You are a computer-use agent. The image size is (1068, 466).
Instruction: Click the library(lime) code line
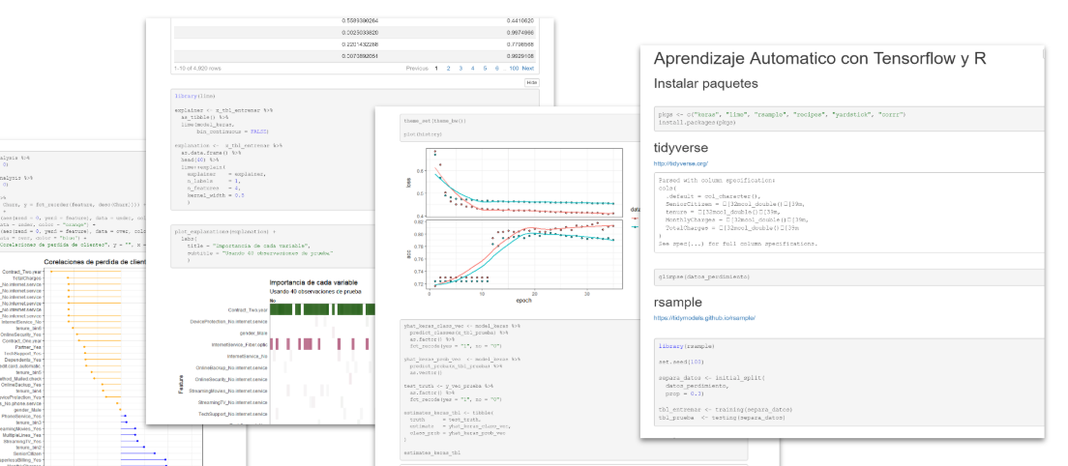tap(194, 96)
